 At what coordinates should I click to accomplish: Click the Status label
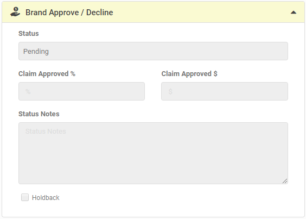[29, 34]
